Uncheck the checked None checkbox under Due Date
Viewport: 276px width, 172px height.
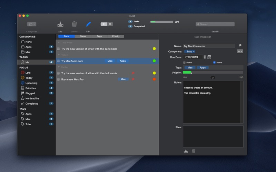[x=214, y=63]
